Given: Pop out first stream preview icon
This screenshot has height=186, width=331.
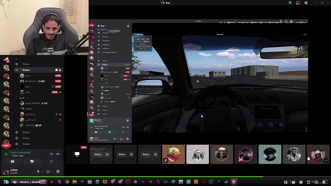Looking at the screenshot, I should pyautogui.click(x=107, y=154).
